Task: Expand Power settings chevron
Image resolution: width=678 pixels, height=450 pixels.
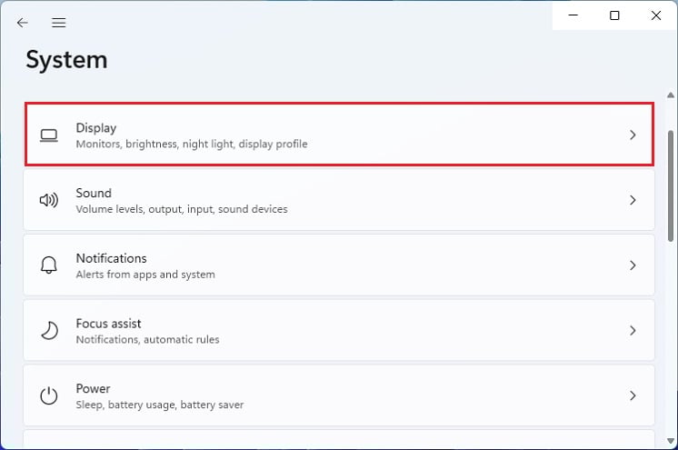Action: point(633,396)
